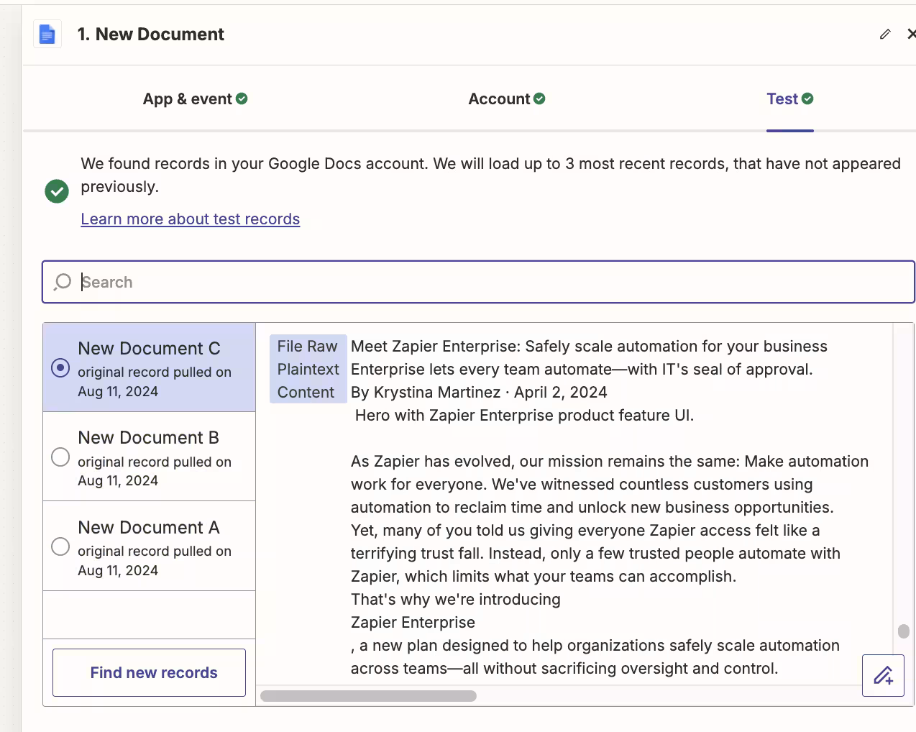Click the horizontal scrollbar thumb
Screen dimensions: 916x732
pyautogui.click(x=368, y=696)
